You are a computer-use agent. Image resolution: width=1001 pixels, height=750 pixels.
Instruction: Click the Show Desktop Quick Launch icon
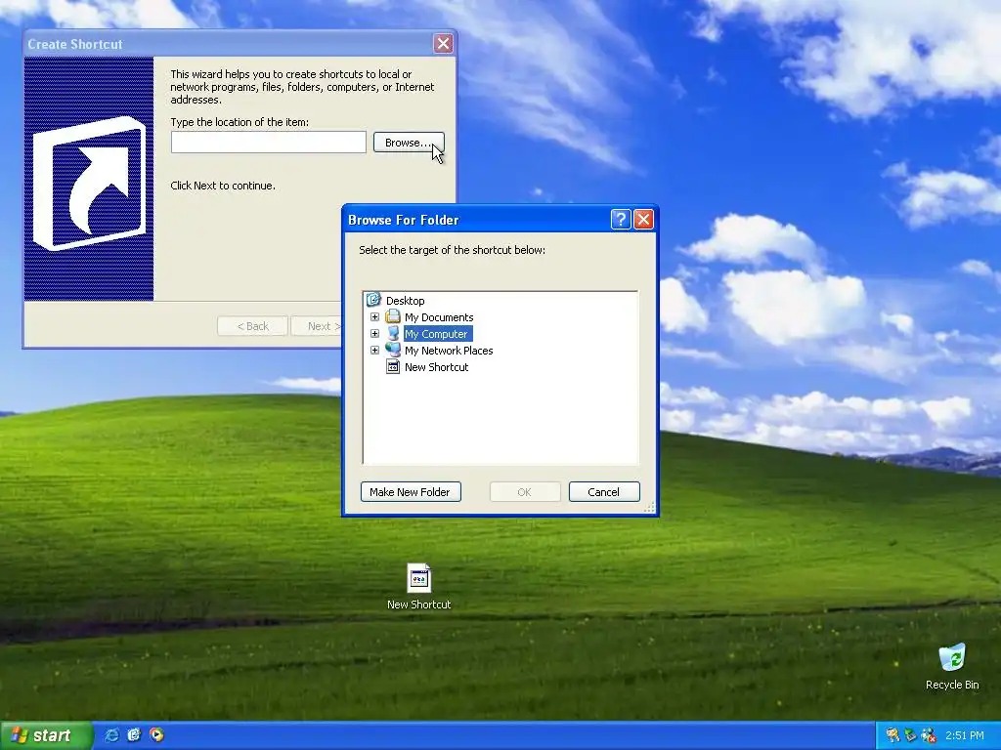tap(134, 735)
